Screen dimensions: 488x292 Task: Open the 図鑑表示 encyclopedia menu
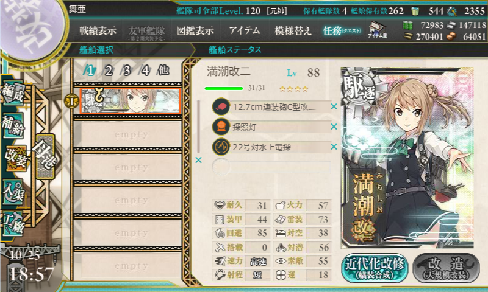(x=195, y=30)
